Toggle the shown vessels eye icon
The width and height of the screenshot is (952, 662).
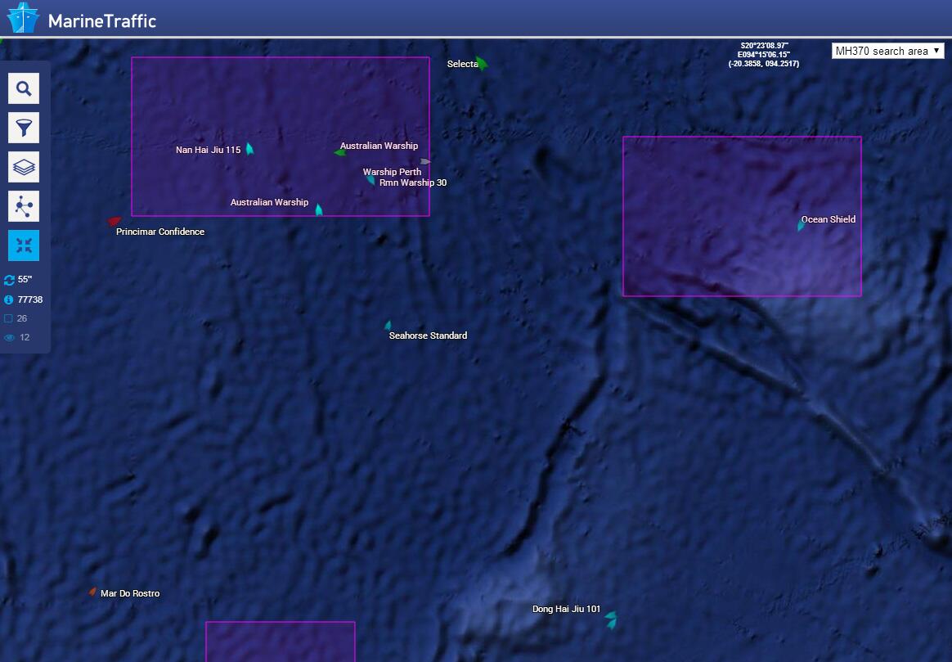click(x=9, y=338)
